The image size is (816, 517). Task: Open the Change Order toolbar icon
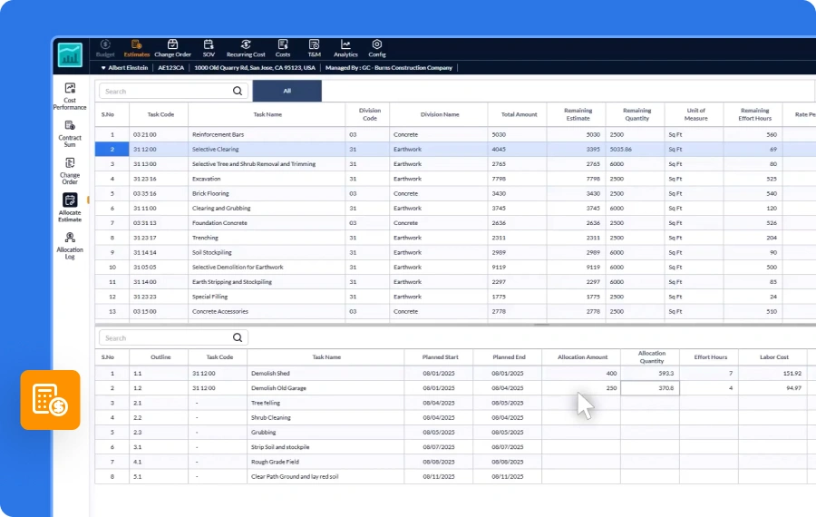[173, 48]
